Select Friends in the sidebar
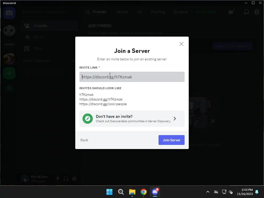The image size is (264, 198). 50,26
